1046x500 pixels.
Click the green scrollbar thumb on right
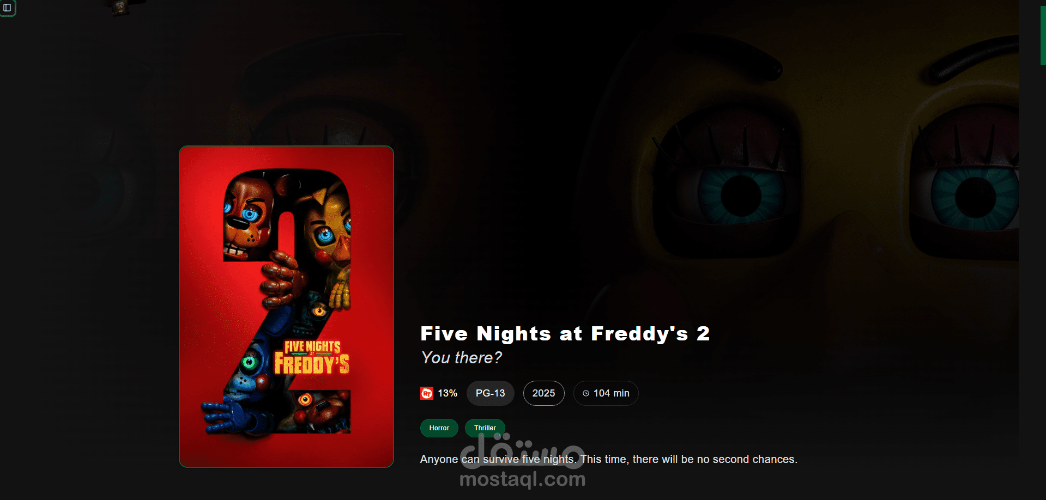(x=1043, y=35)
